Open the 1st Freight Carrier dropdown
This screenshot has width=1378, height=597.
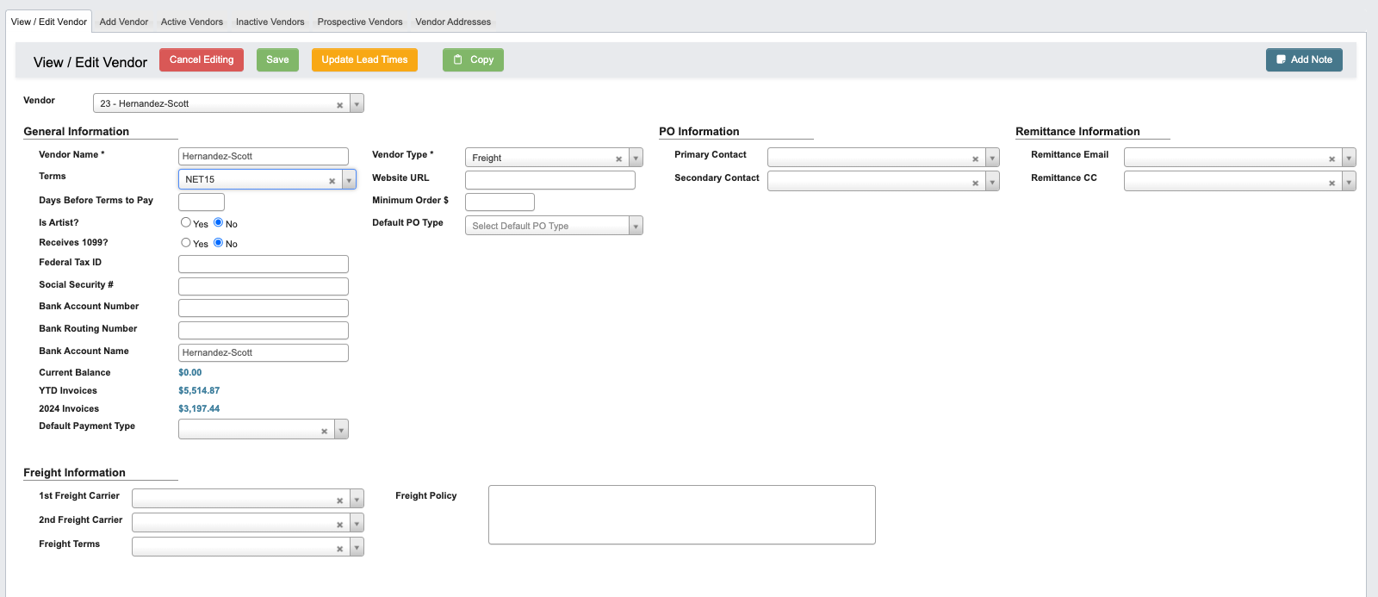tap(357, 499)
